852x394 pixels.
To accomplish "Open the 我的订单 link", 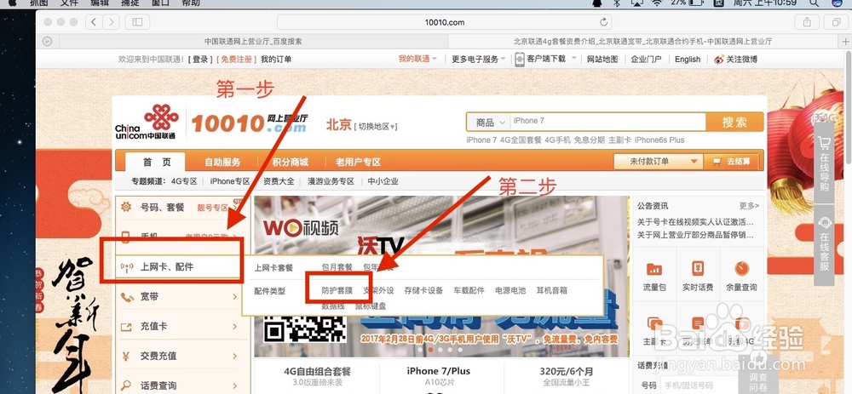I will coord(275,60).
